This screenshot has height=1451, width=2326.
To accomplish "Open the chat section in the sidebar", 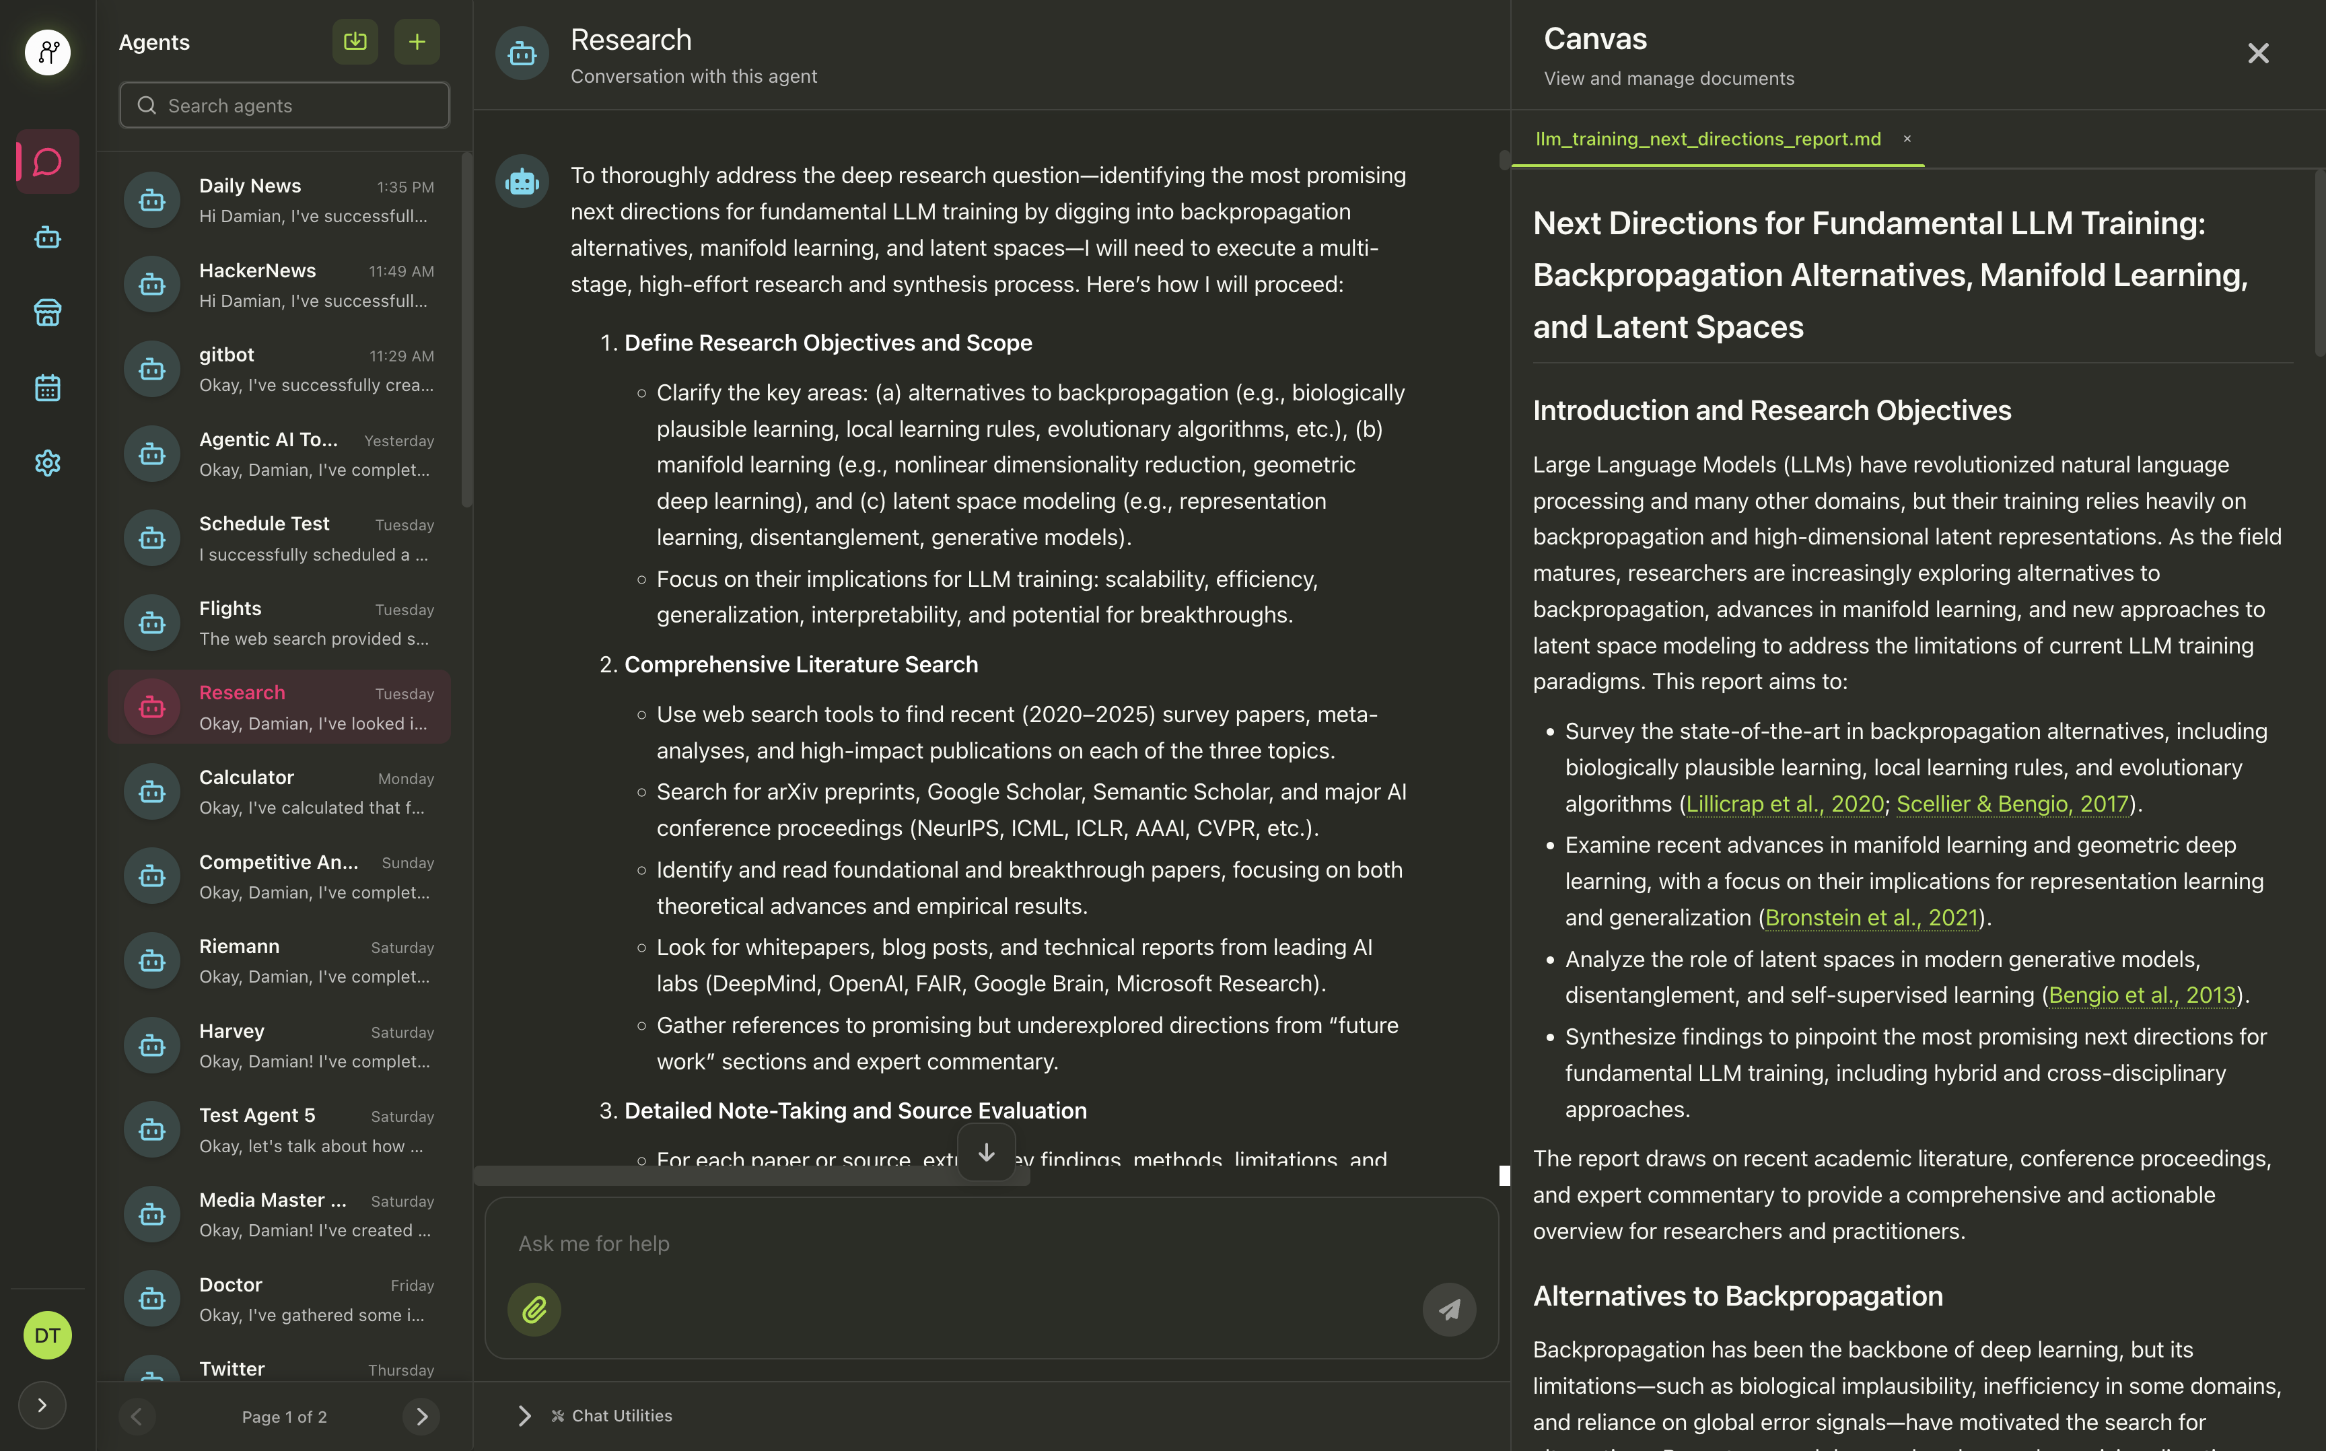I will click(47, 162).
